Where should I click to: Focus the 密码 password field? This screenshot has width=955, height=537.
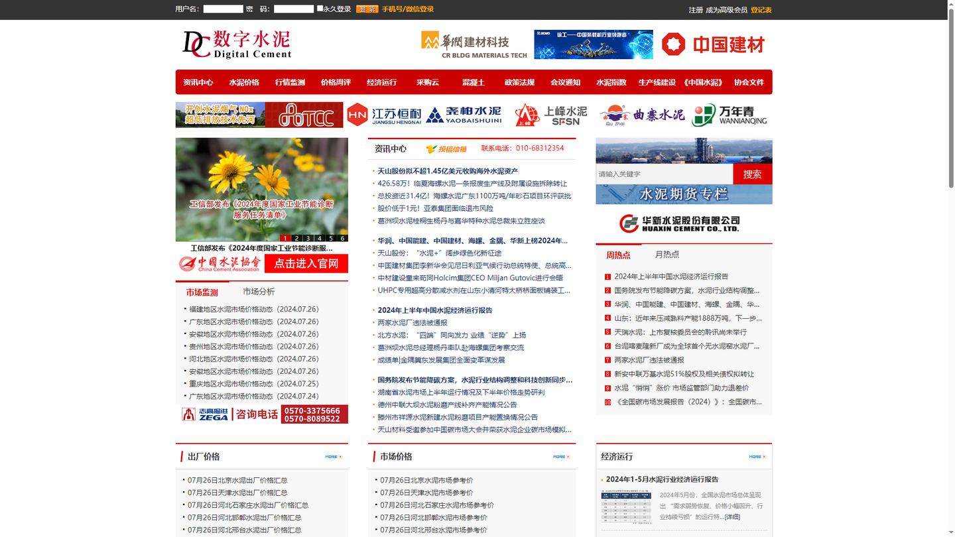coord(294,9)
